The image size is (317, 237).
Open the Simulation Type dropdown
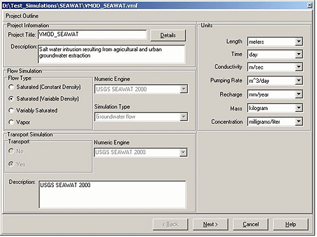183,117
